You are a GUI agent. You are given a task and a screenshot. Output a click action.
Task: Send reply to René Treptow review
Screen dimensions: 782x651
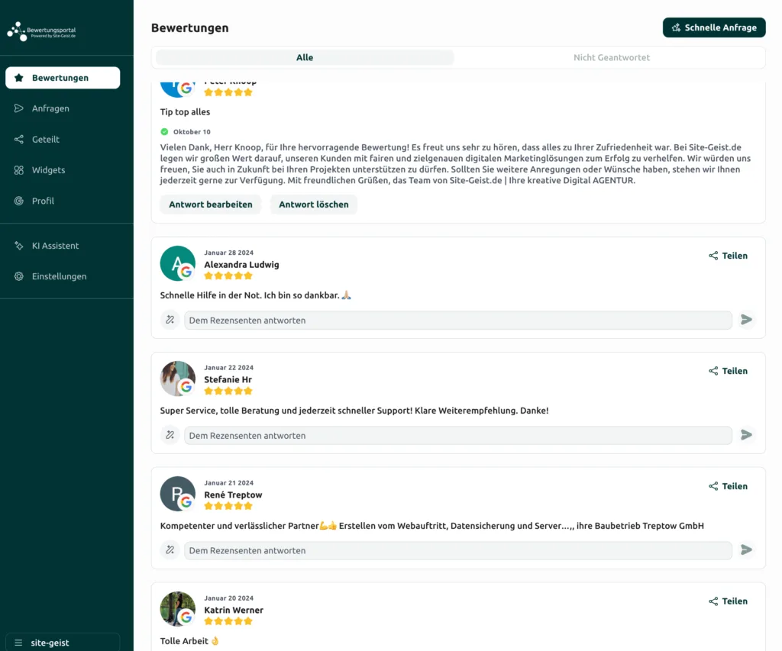click(x=746, y=550)
